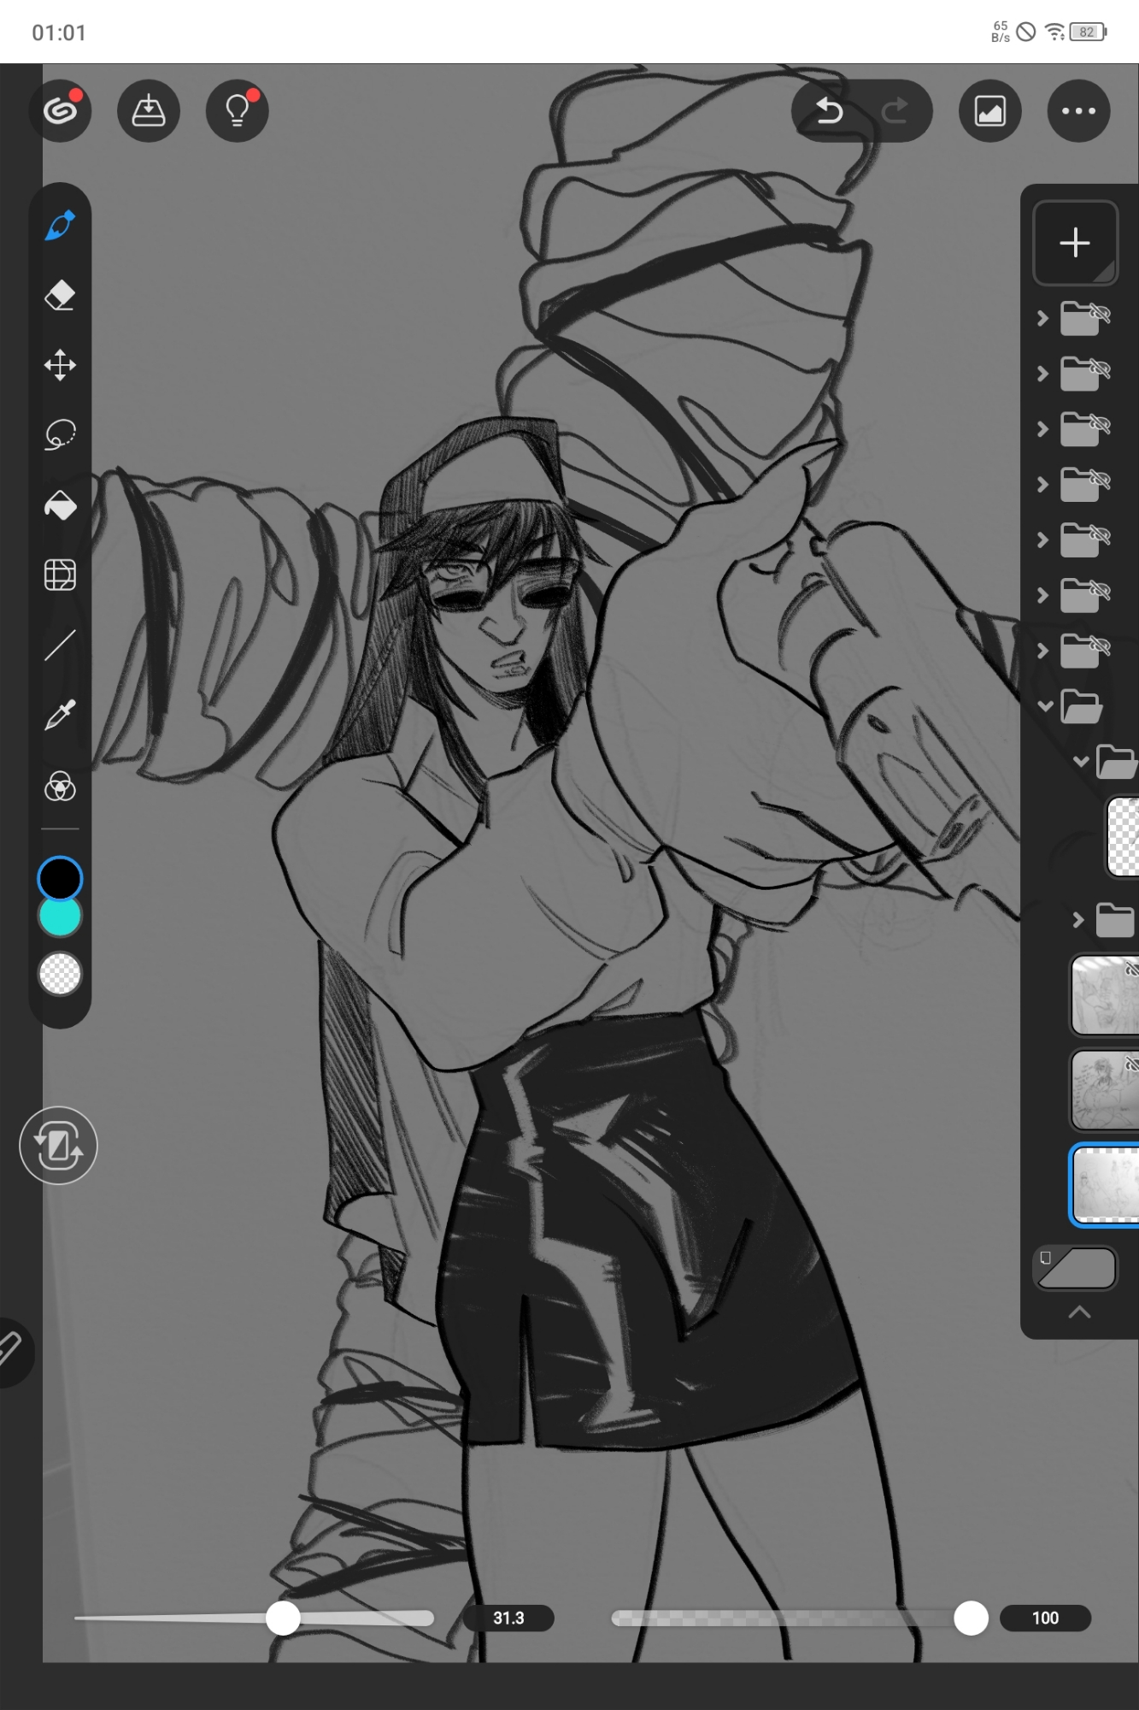Collapse the layers panel with up chevron

(1079, 1312)
